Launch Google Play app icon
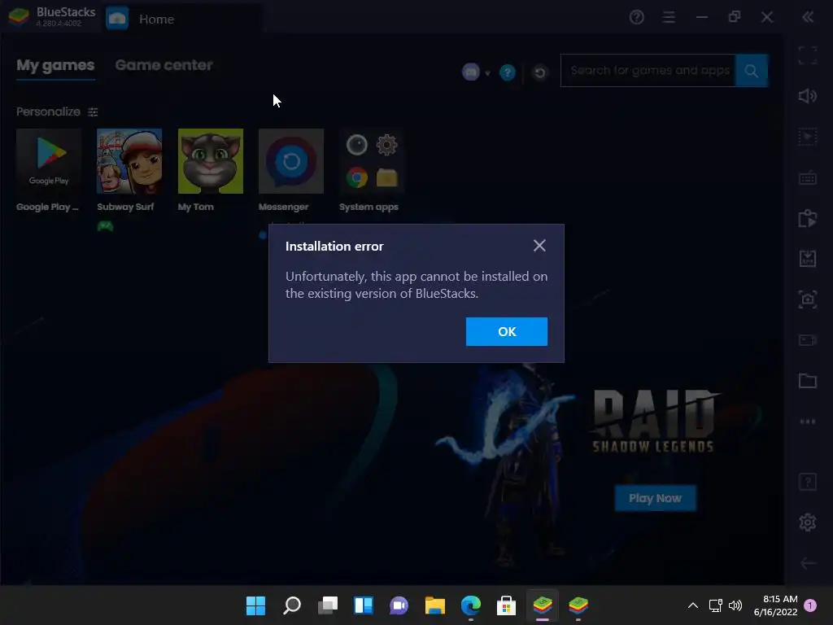The height and width of the screenshot is (625, 833). coord(48,161)
